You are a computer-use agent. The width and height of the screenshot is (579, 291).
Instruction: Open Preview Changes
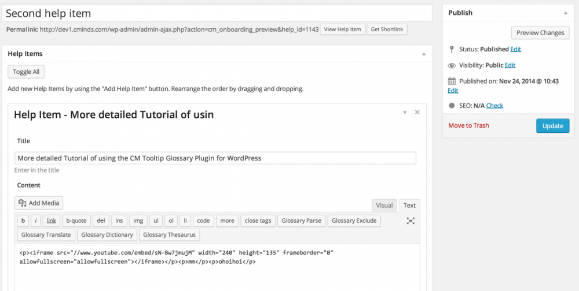pyautogui.click(x=540, y=33)
